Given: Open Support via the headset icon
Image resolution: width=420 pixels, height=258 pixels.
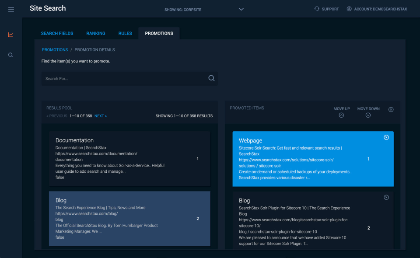Looking at the screenshot, I should pos(316,9).
